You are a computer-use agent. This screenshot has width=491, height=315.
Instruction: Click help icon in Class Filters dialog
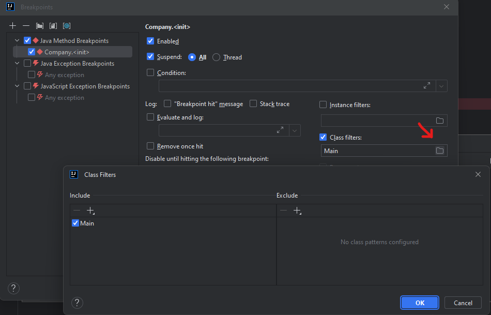pyautogui.click(x=77, y=303)
